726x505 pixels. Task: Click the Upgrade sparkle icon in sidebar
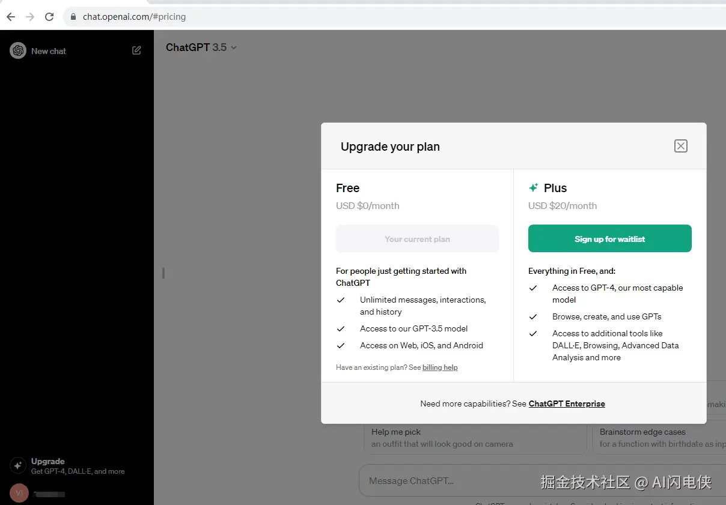pyautogui.click(x=18, y=465)
